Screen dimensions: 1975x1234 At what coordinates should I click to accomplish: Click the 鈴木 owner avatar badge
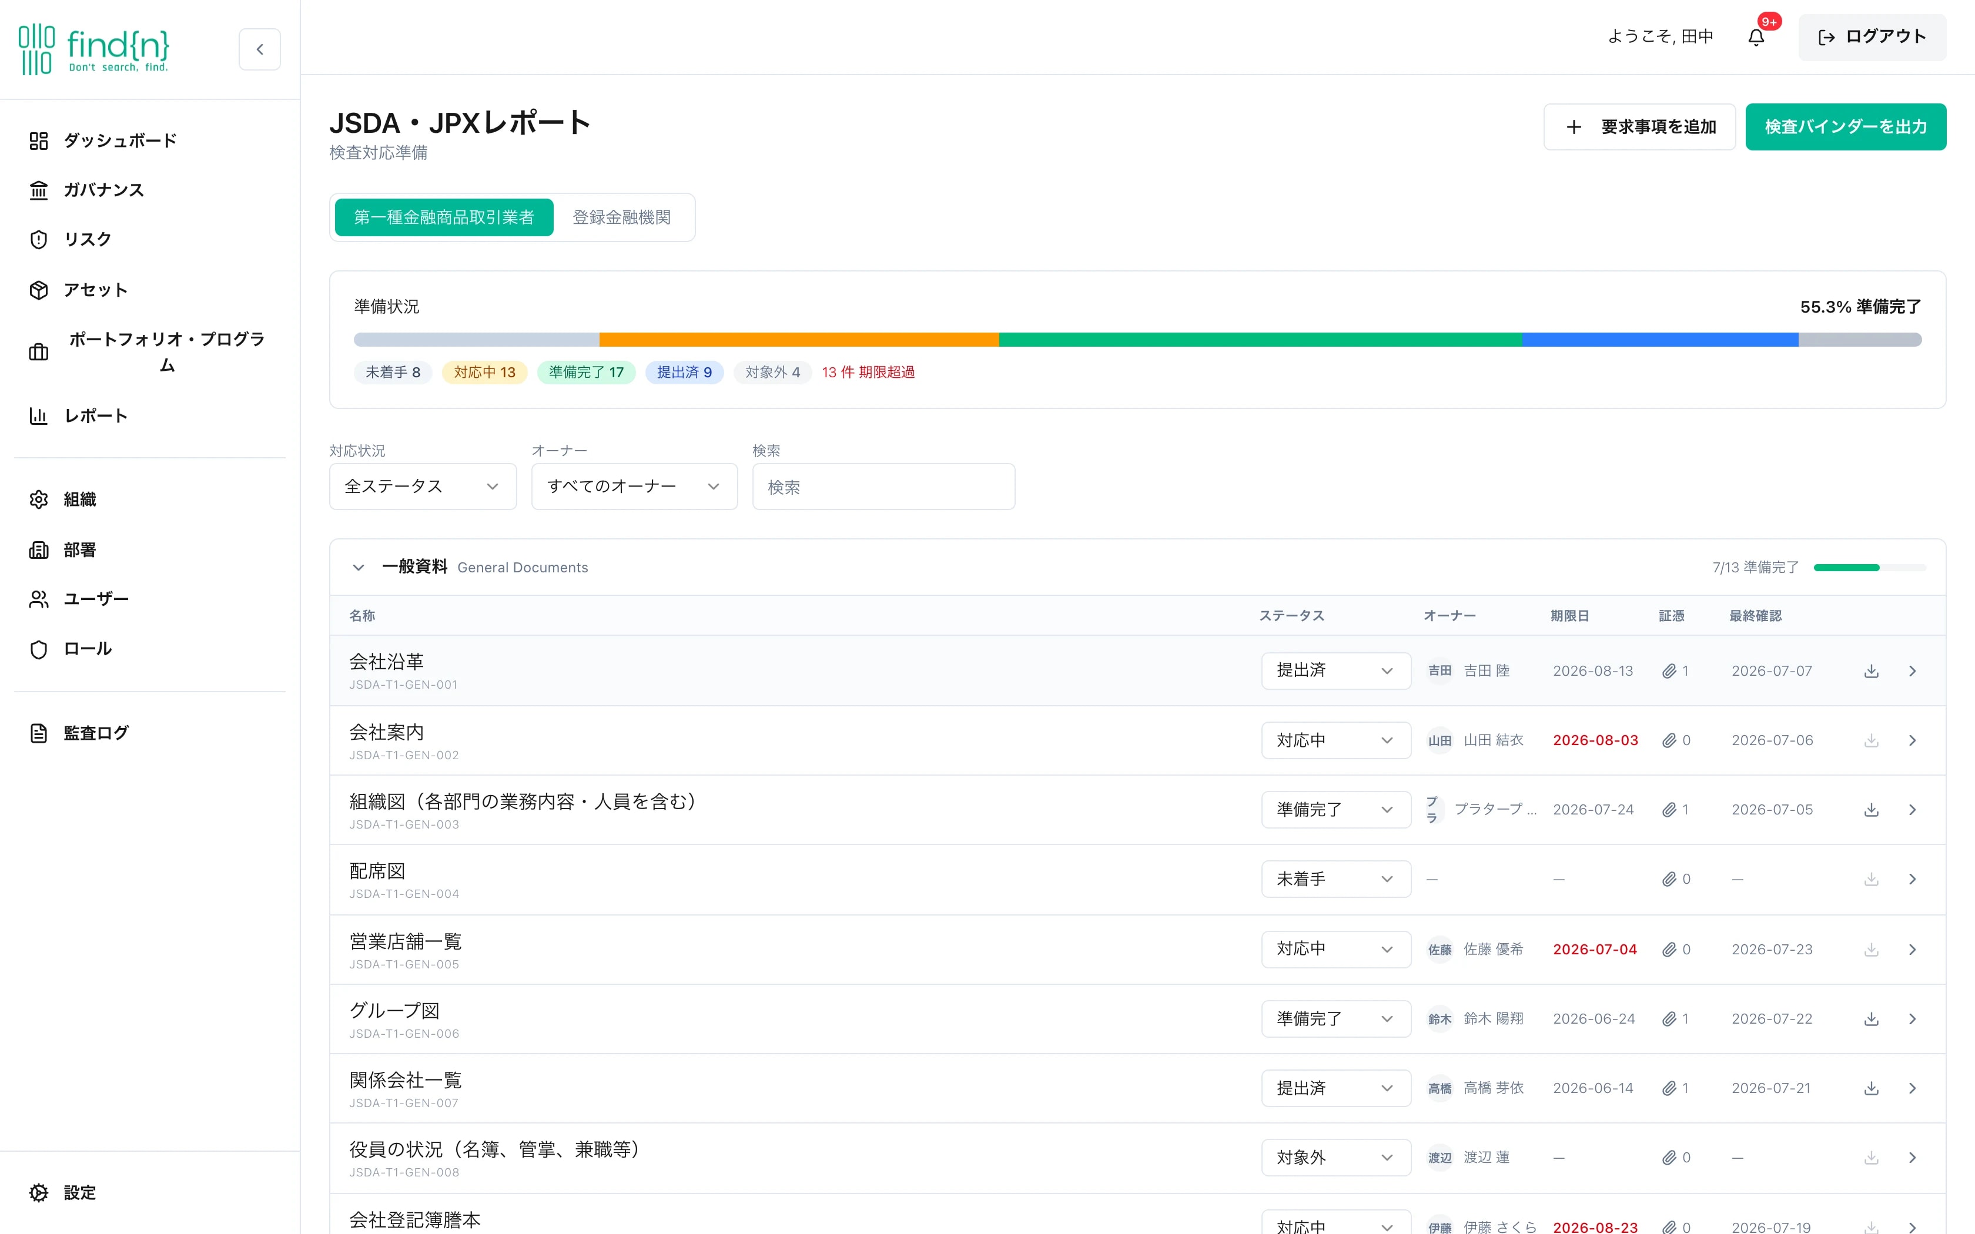click(x=1440, y=1018)
